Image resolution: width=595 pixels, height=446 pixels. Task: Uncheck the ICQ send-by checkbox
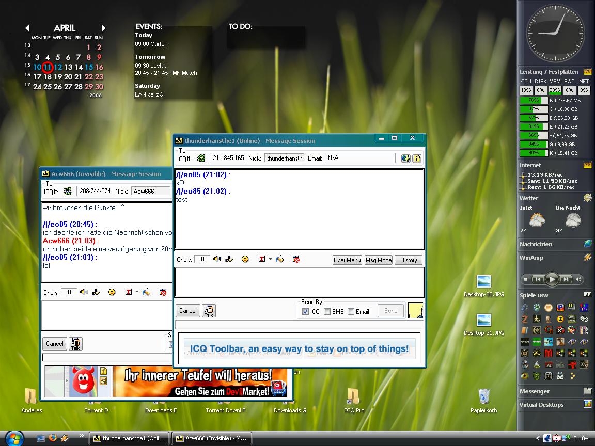pos(305,311)
